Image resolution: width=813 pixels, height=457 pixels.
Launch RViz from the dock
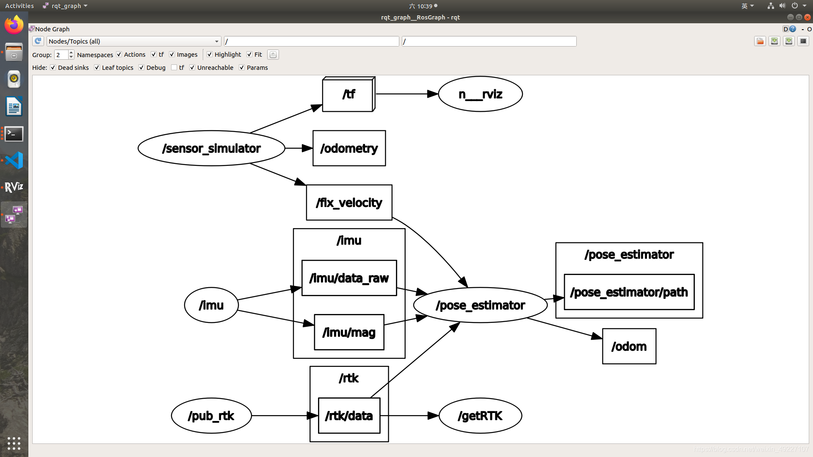click(x=14, y=187)
